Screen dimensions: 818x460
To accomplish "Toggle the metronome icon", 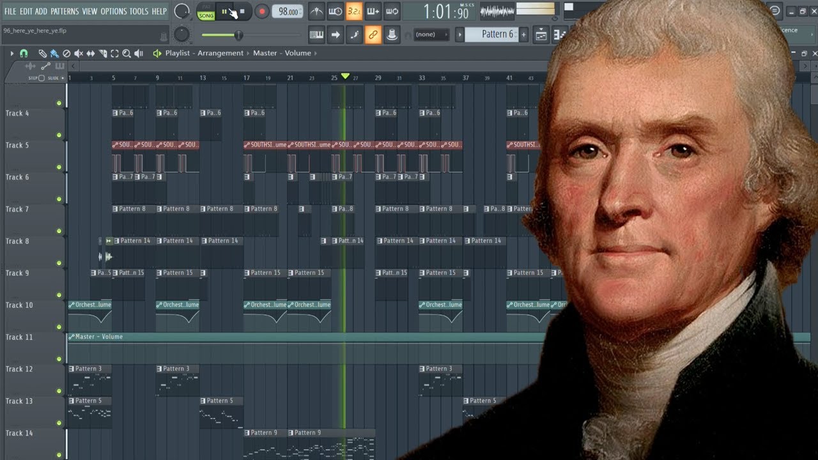I will [x=316, y=11].
